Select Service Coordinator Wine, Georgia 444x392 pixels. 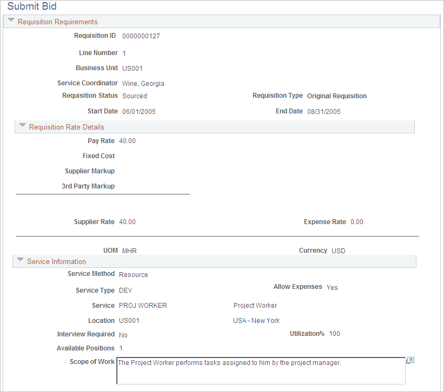click(x=144, y=83)
